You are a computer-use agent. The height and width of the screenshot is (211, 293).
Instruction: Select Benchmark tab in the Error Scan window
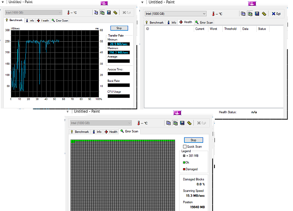pyautogui.click(x=80, y=132)
